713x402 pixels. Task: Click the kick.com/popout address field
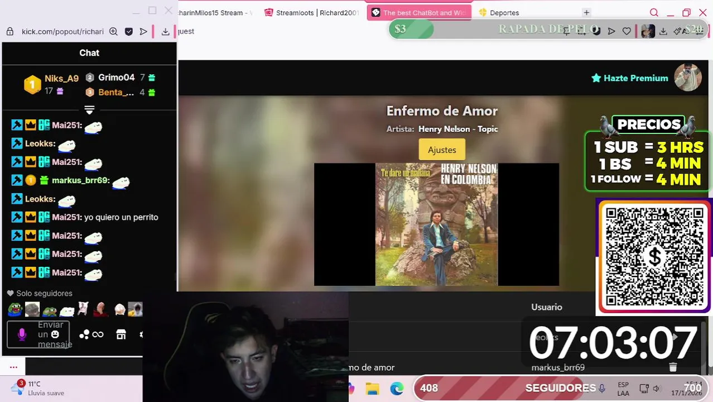click(62, 32)
